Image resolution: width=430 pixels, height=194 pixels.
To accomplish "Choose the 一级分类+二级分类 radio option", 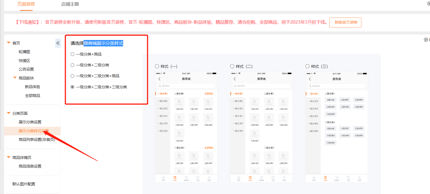I will [72, 65].
